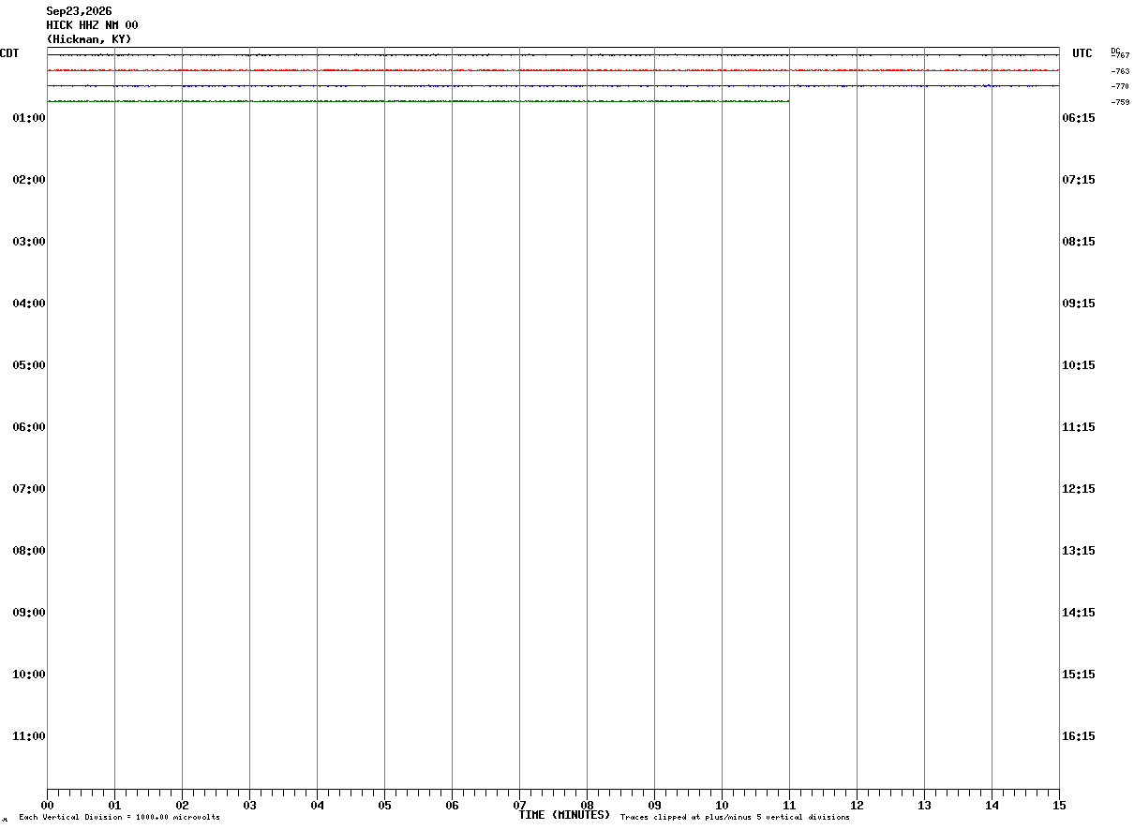Image resolution: width=1134 pixels, height=830 pixels.
Task: Click the -763 DC offset value
Action: pos(1120,71)
